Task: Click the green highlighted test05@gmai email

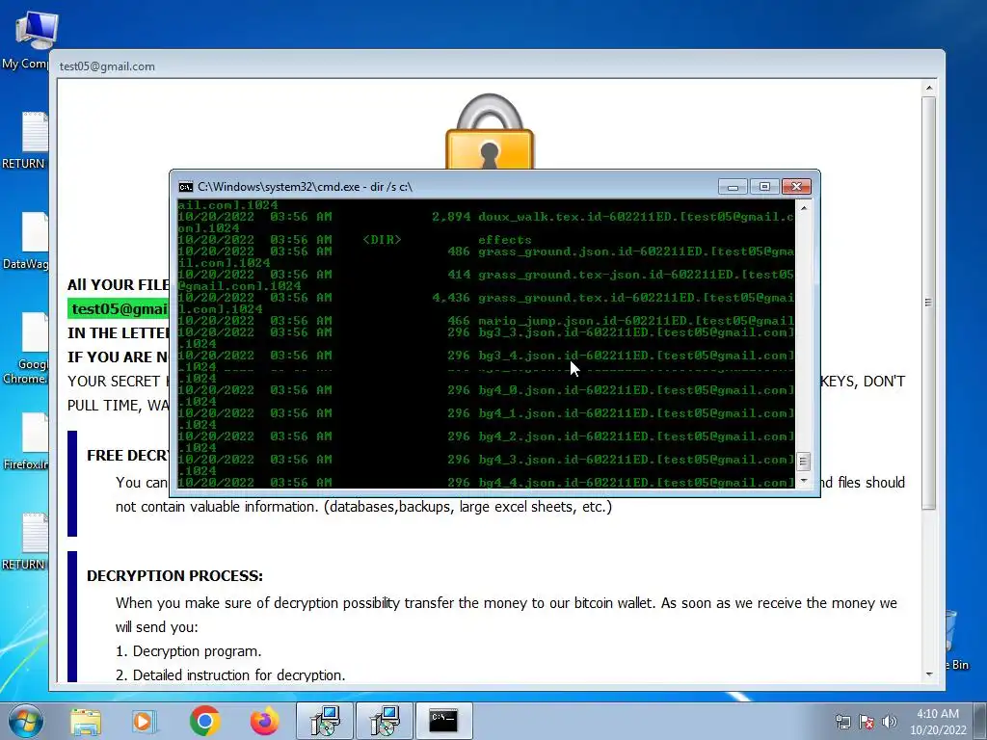Action: (x=119, y=309)
